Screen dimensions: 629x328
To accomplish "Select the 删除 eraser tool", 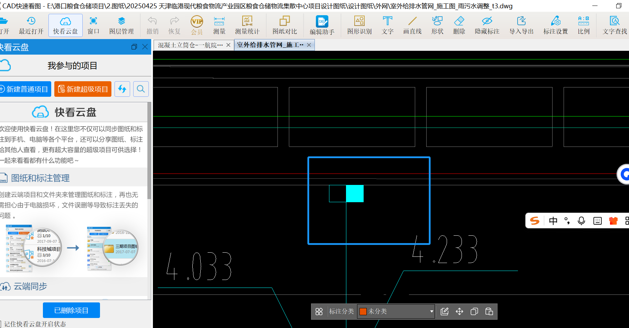I will 459,25.
